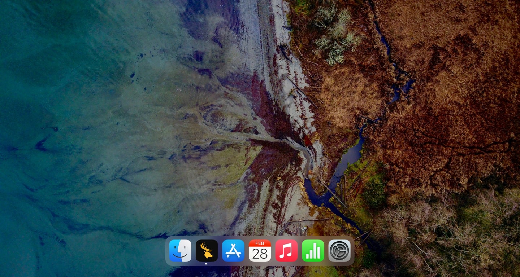Screen dimensions: 520x277
Task: Open Calendar showing February 28
Action: point(260,250)
